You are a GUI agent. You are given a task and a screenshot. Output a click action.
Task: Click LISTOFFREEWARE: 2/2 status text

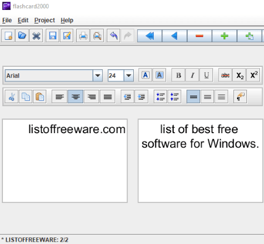point(37,240)
